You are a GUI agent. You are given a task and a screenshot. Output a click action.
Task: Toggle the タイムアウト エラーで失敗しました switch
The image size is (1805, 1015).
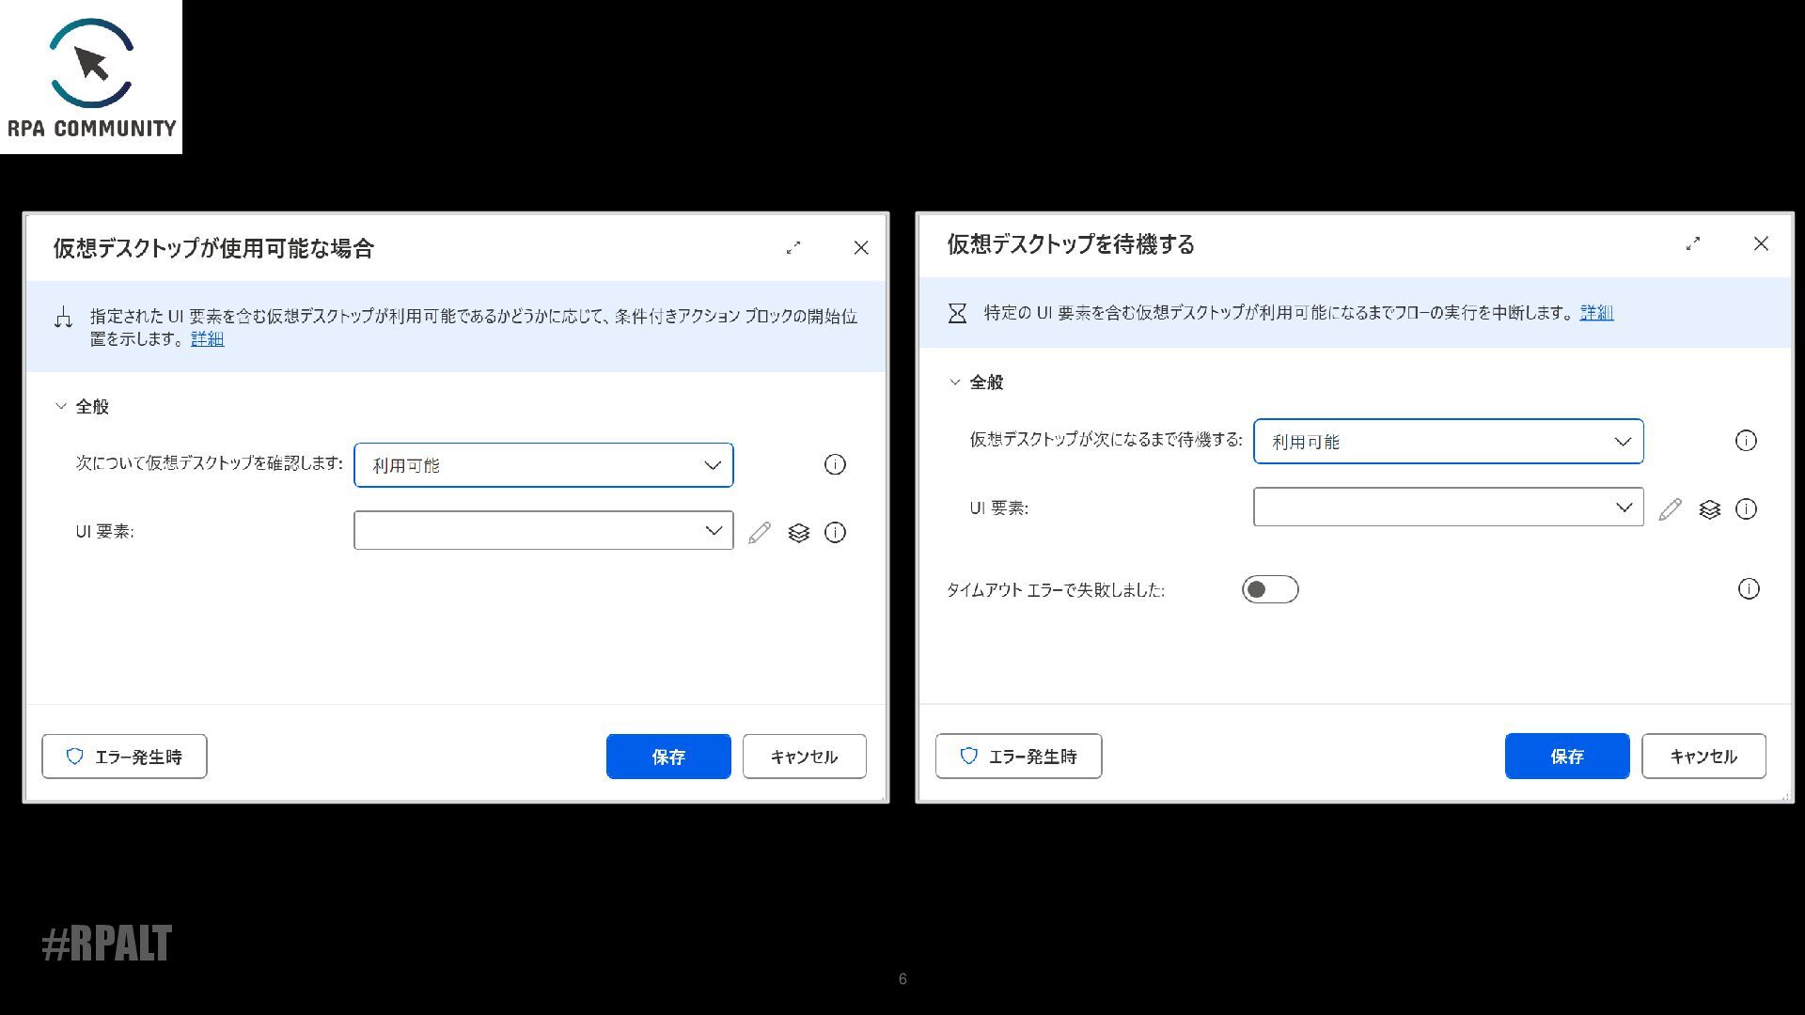pyautogui.click(x=1269, y=589)
